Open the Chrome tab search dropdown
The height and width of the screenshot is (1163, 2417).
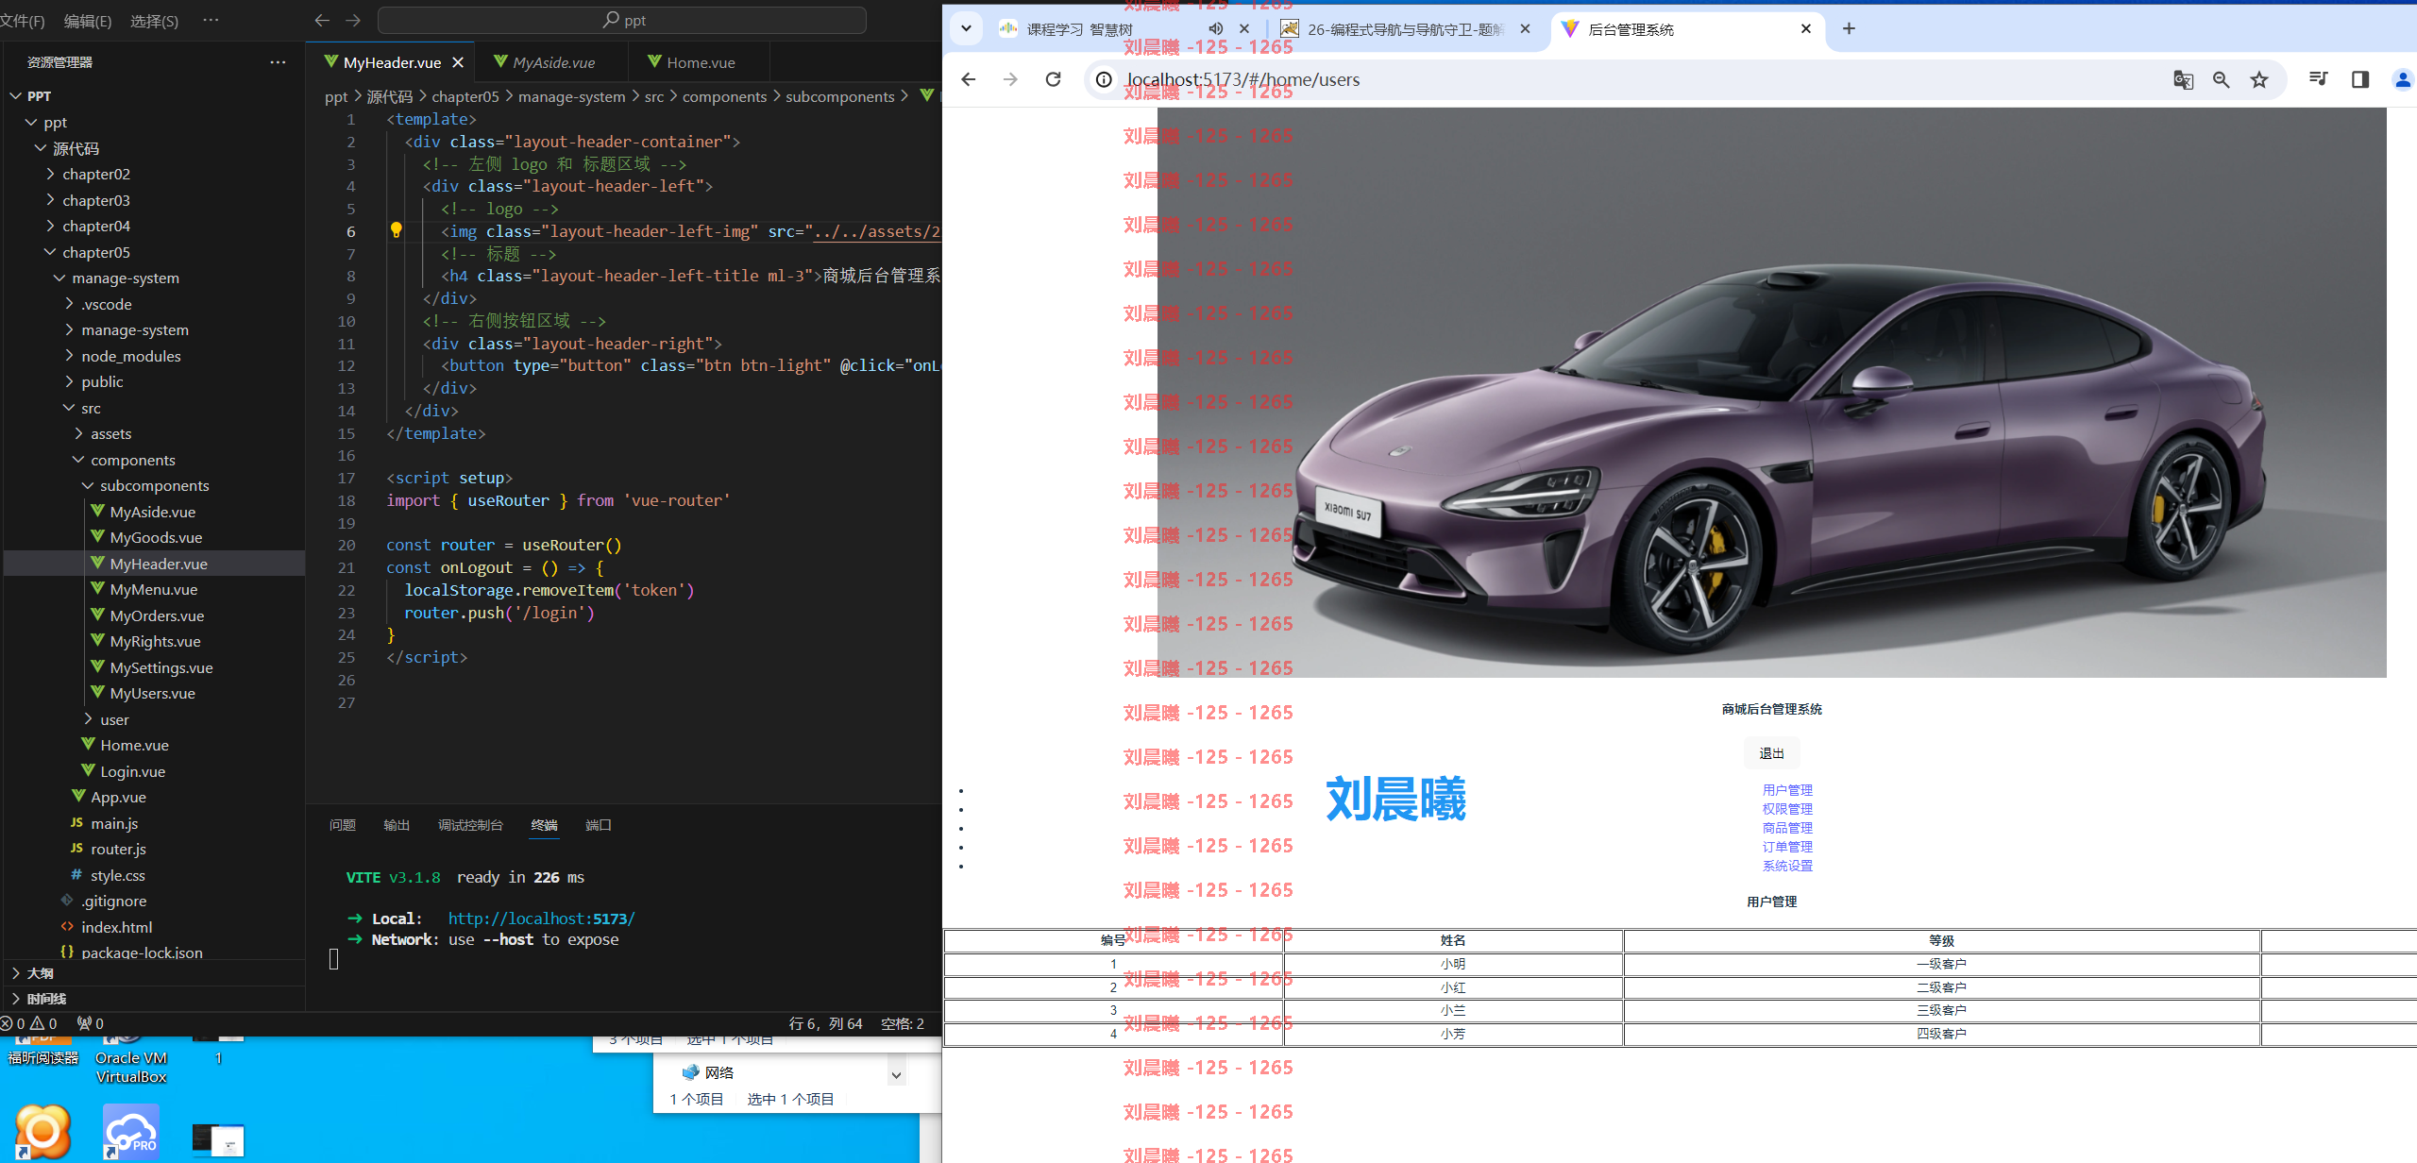tap(966, 29)
